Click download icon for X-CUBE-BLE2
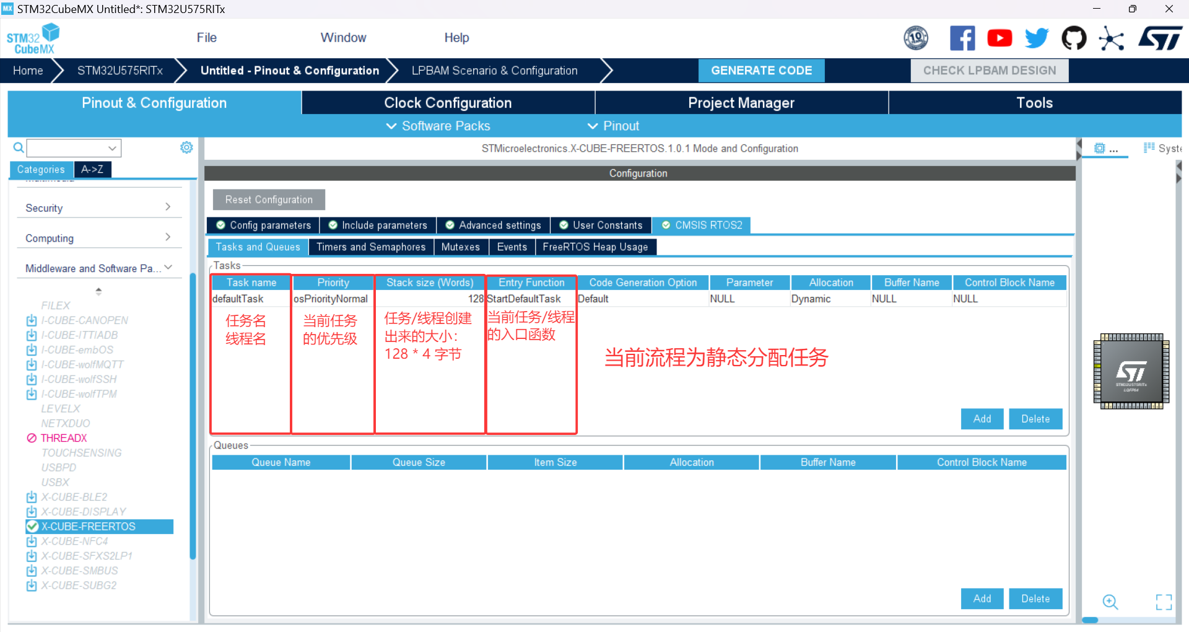Screen dimensions: 1189x632 [x=32, y=497]
